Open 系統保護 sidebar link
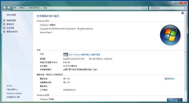The width and height of the screenshot is (189, 103). (10, 28)
